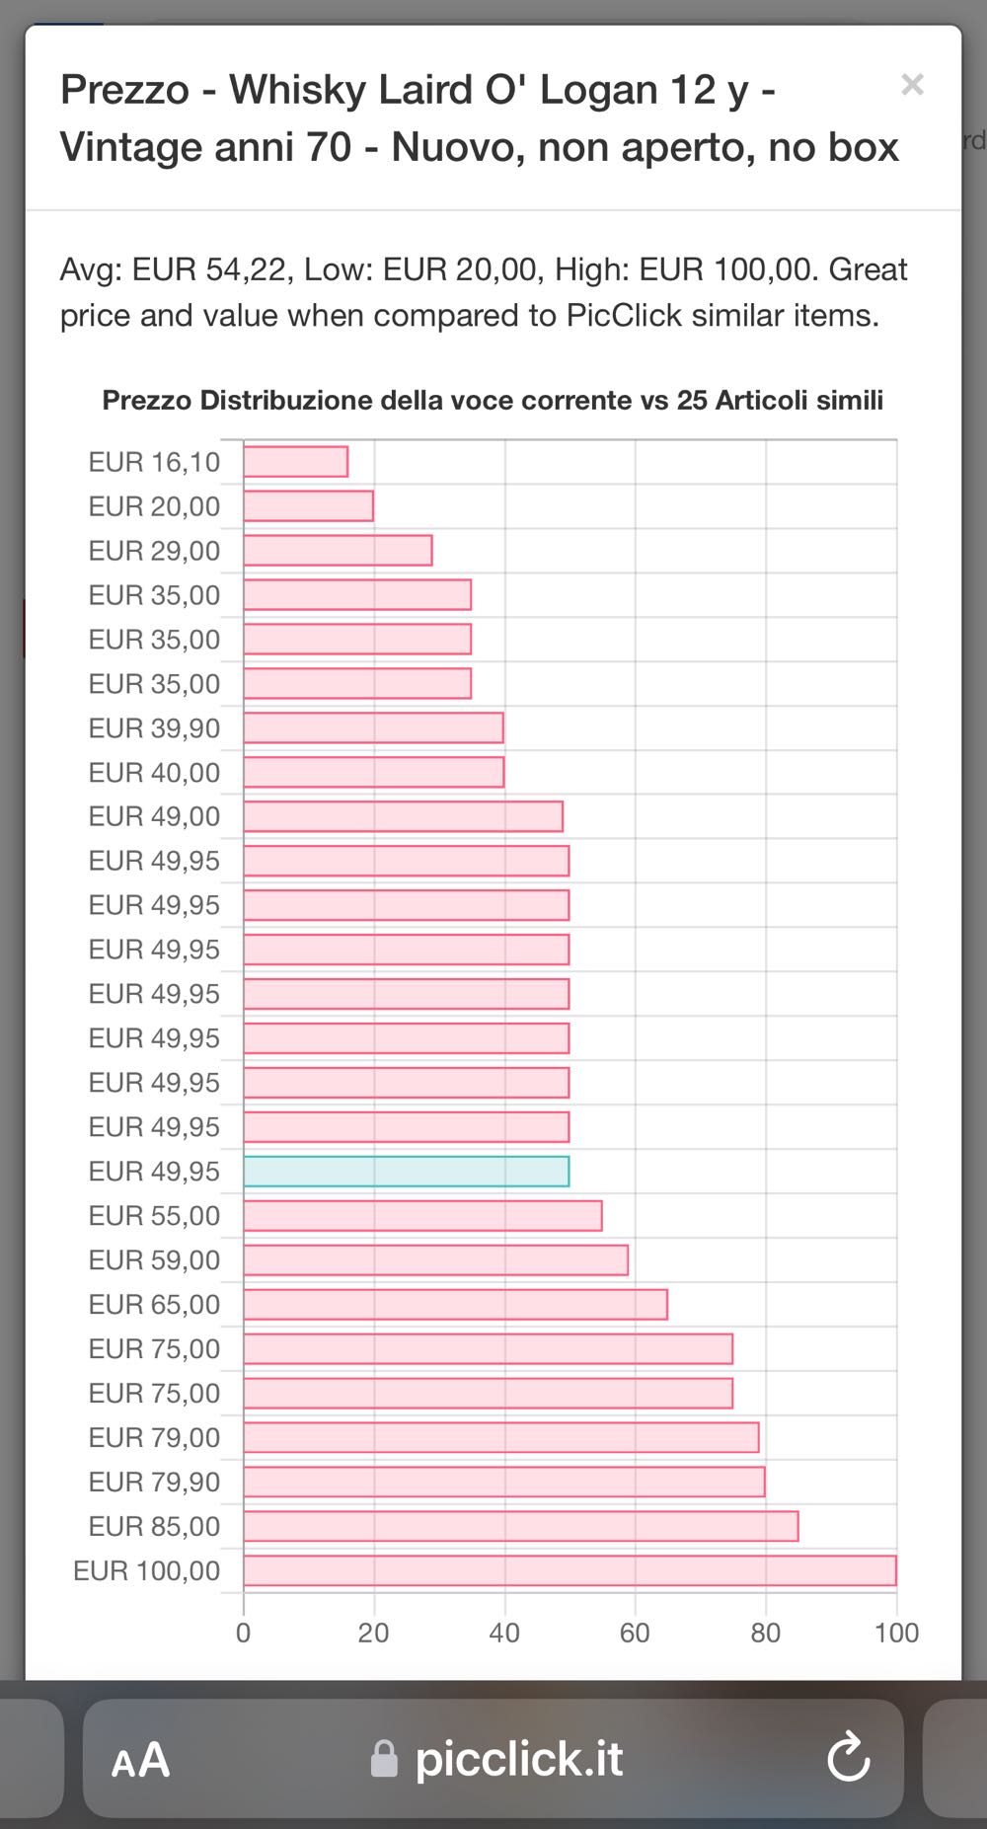Select the EUR 39,90 bar
987x1829 pixels.
[x=373, y=728]
